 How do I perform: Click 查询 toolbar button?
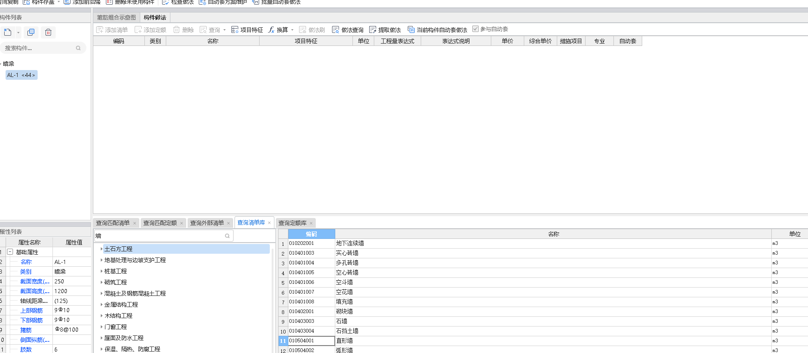click(210, 30)
